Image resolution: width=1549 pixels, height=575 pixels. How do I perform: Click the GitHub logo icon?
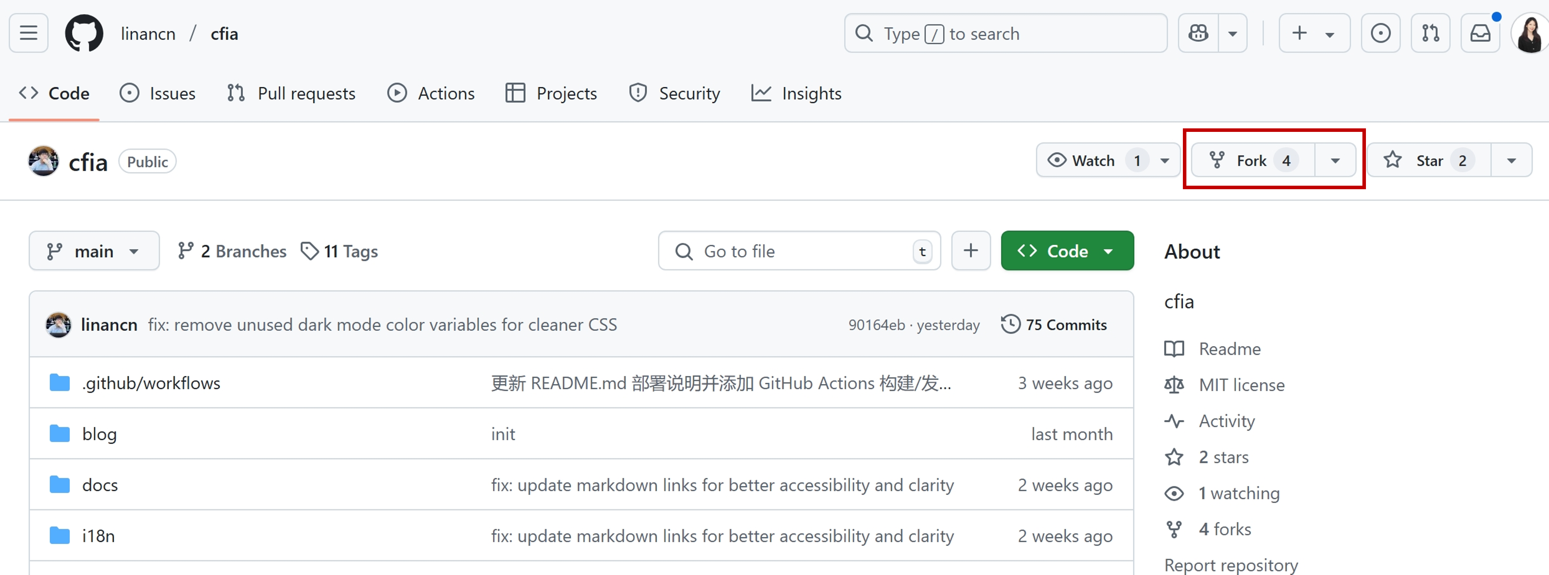84,33
